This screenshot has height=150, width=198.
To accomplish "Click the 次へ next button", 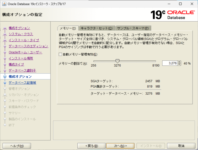I will point(120,146).
